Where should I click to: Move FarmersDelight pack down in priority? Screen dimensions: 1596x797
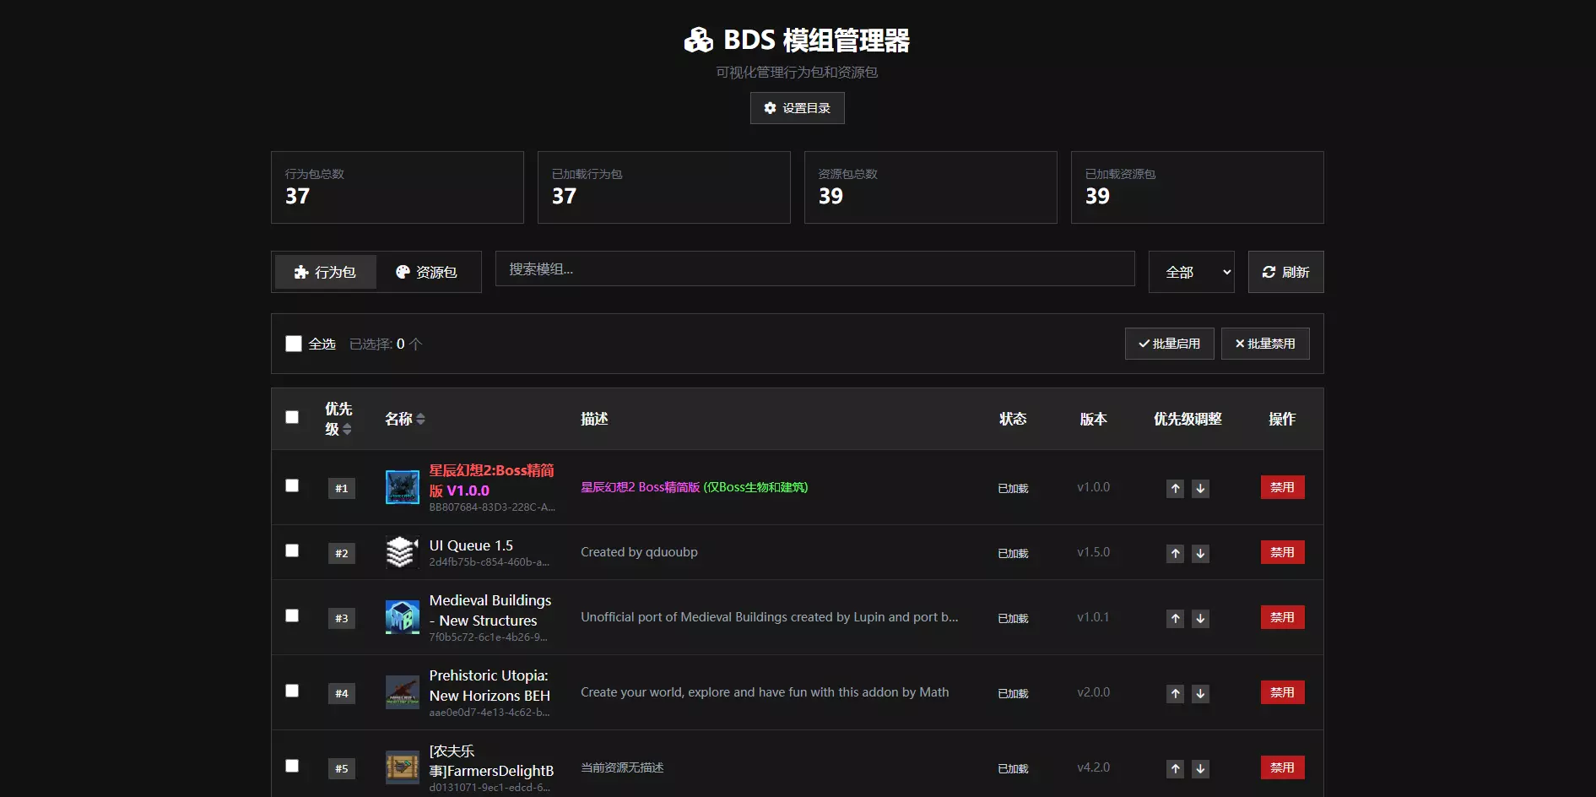click(x=1200, y=768)
